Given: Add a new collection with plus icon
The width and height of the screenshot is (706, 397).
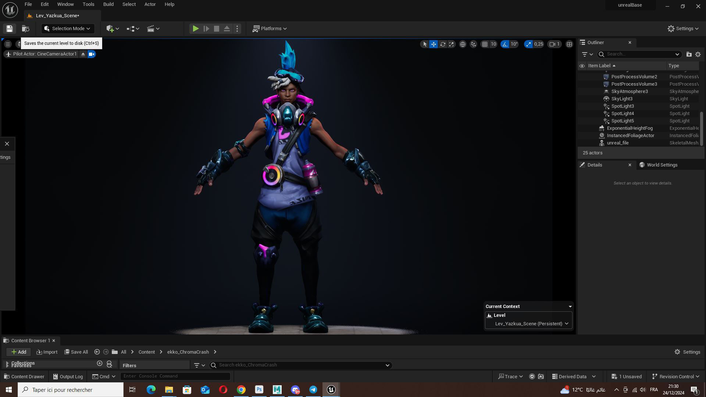Looking at the screenshot, I should point(100,364).
